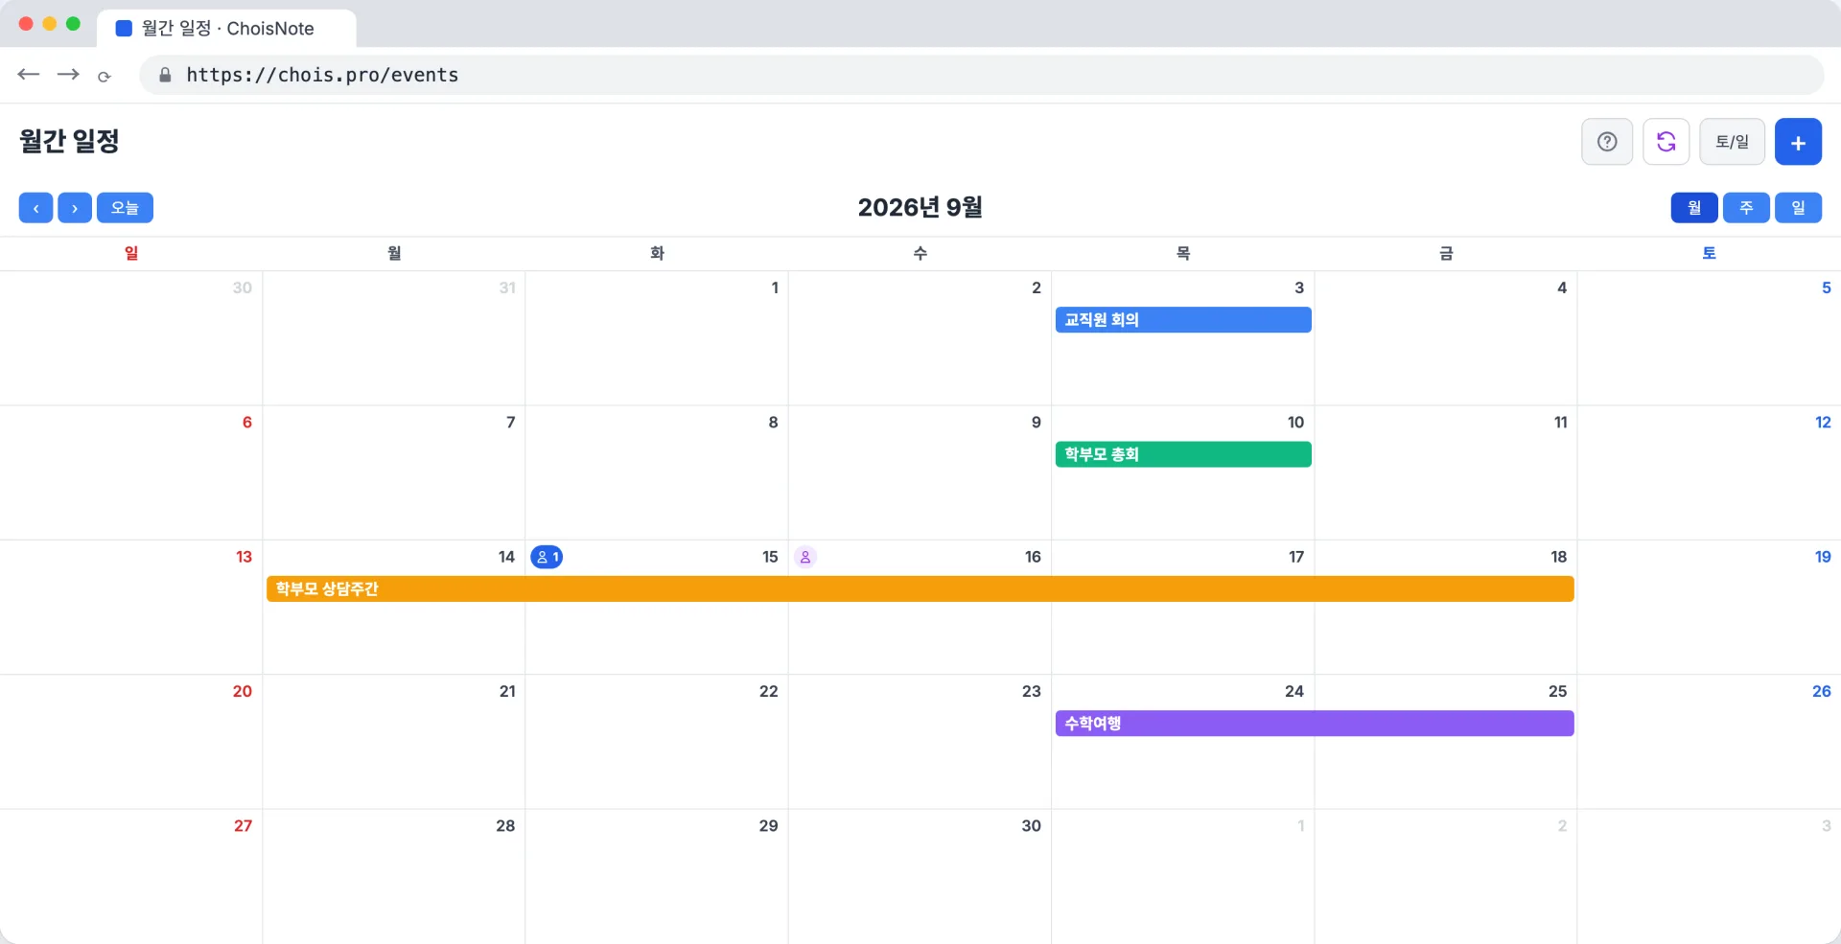Click the browser forward arrow
The image size is (1841, 944).
coord(68,75)
